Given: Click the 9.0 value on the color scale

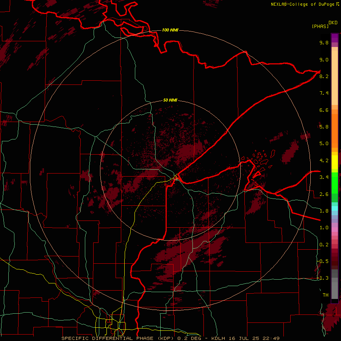Looking at the screenshot, I should click(324, 59).
